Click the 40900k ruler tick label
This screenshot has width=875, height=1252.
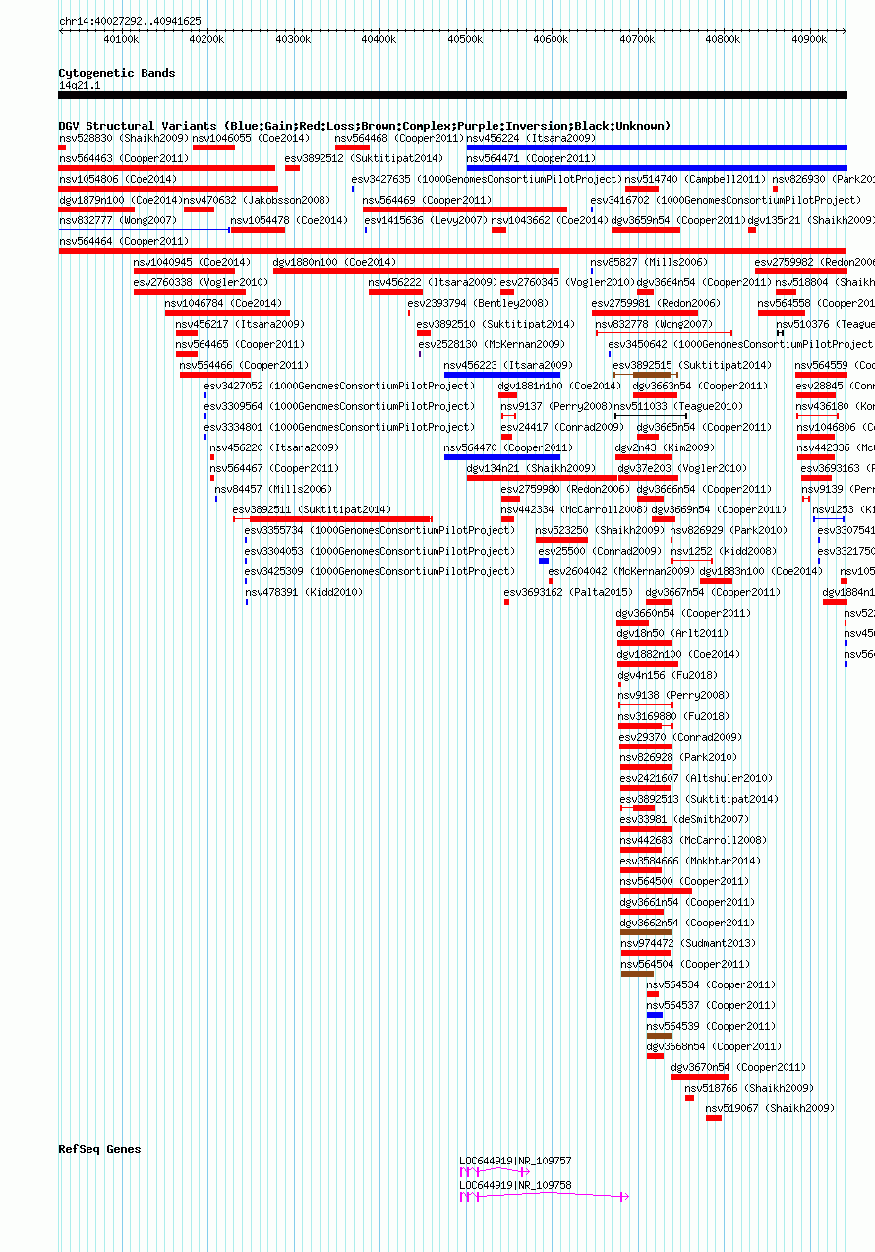click(x=809, y=39)
